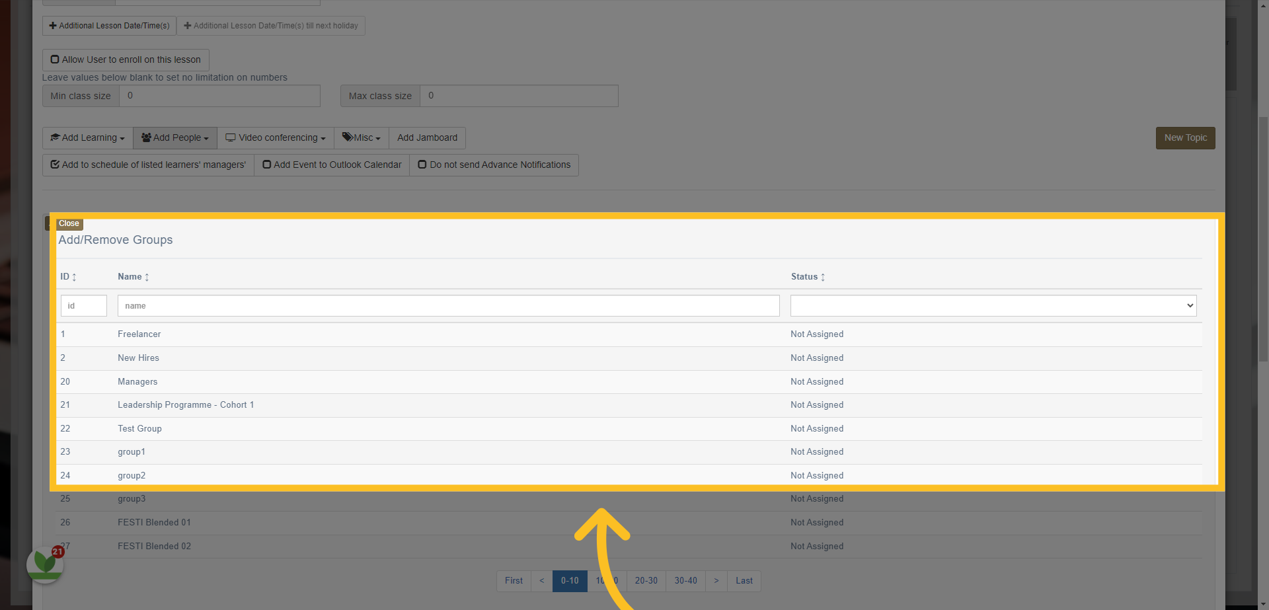Viewport: 1269px width, 610px height.
Task: Expand the Video conferencing menu
Action: point(276,138)
